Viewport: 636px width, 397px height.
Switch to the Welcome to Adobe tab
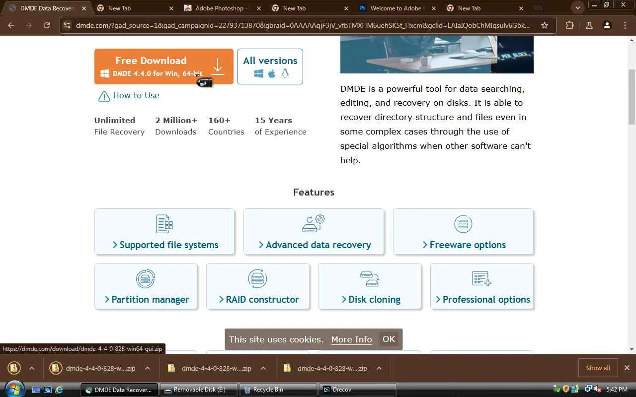397,8
